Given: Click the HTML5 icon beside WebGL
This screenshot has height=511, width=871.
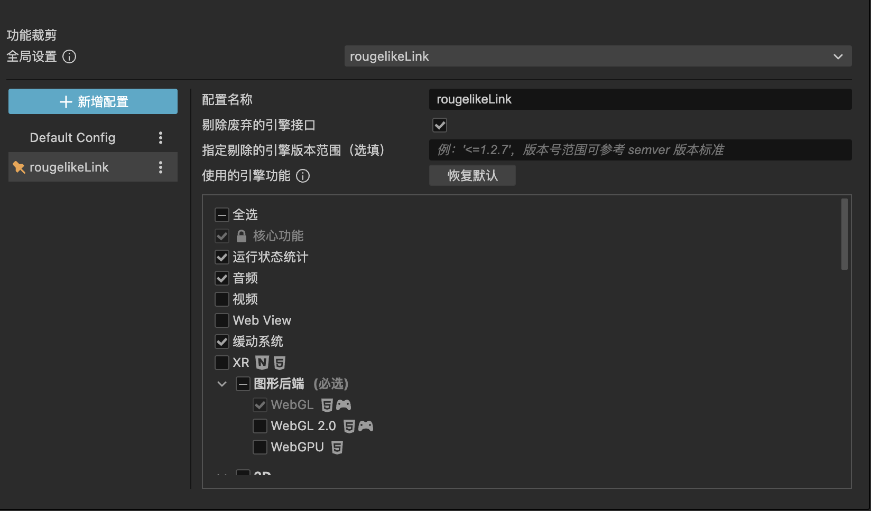Looking at the screenshot, I should [x=327, y=405].
